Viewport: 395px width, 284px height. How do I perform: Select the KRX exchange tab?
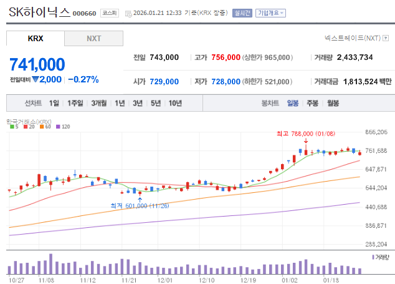point(36,38)
